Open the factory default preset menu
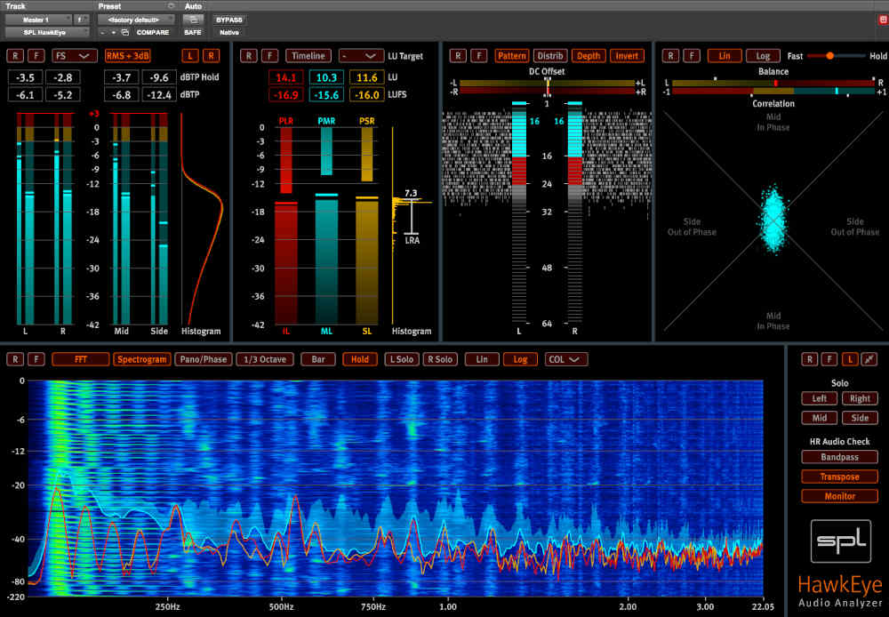This screenshot has width=889, height=617. 133,19
